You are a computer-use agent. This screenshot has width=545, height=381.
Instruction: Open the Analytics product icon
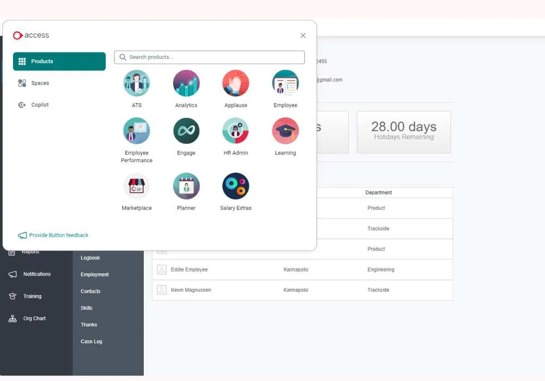[x=186, y=83]
